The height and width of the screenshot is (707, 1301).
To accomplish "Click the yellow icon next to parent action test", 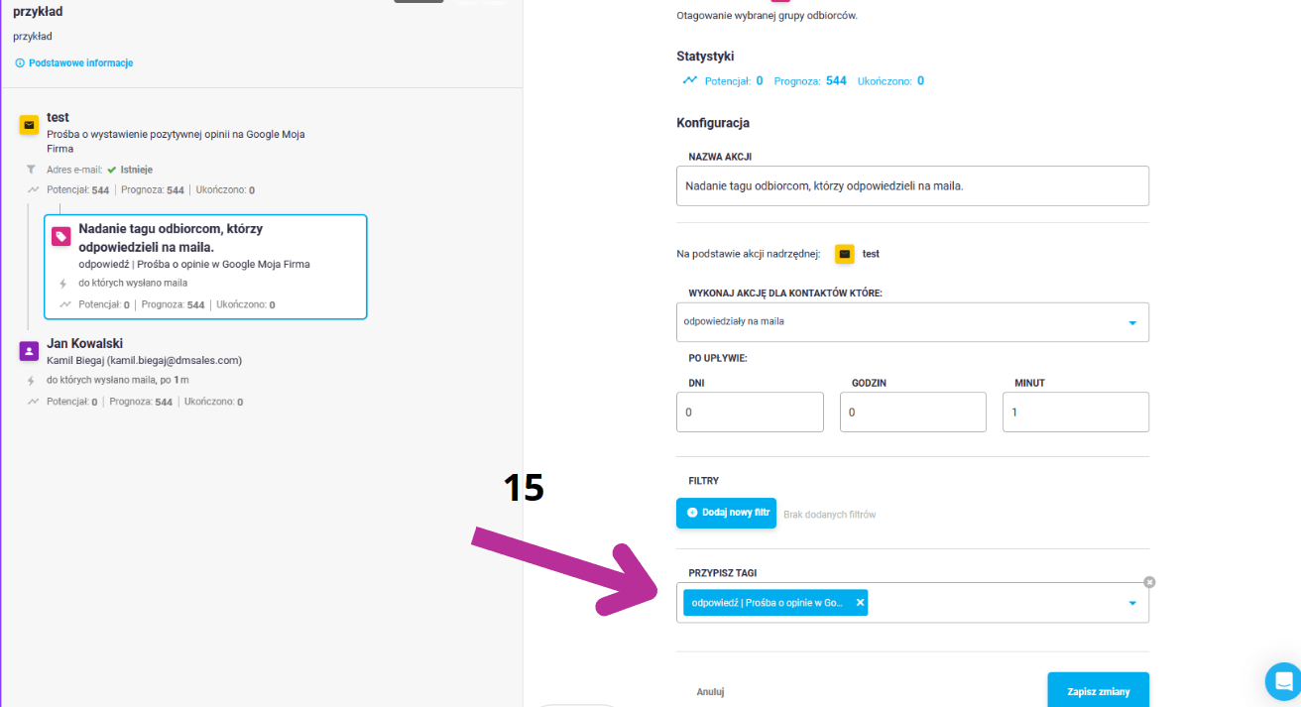I will (845, 254).
